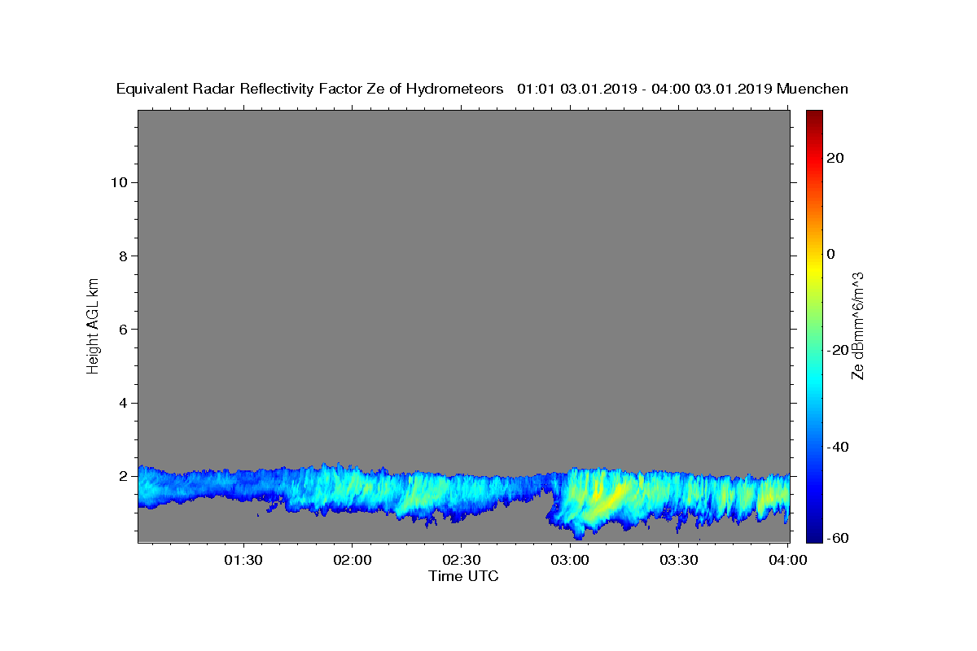Click the colorbar label -20

point(839,350)
